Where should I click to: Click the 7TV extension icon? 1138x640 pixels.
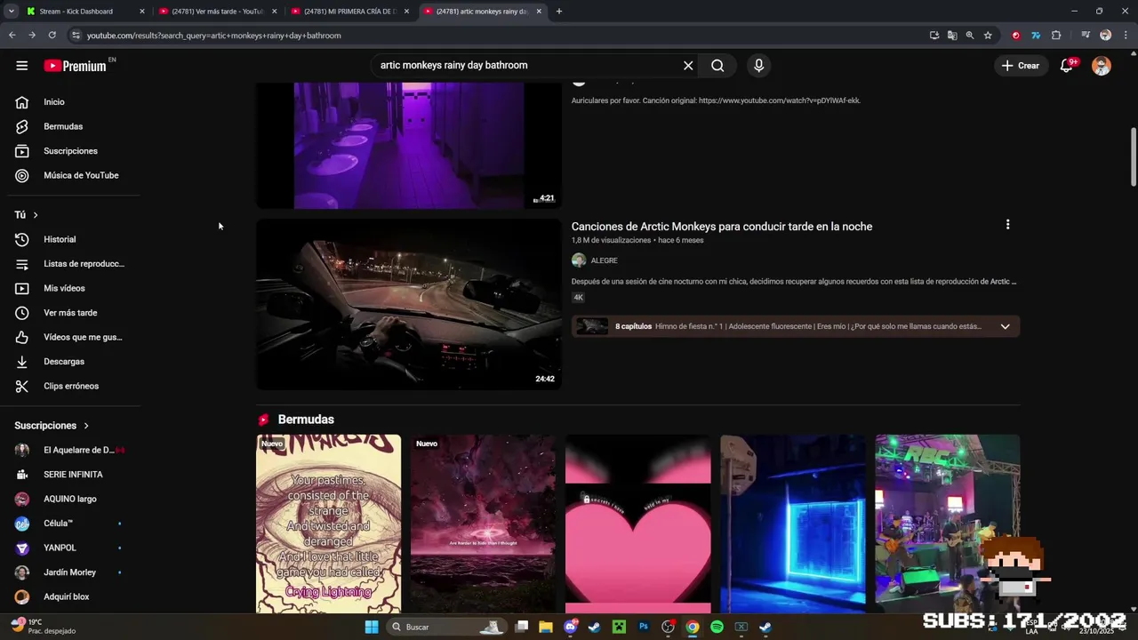pyautogui.click(x=1036, y=36)
